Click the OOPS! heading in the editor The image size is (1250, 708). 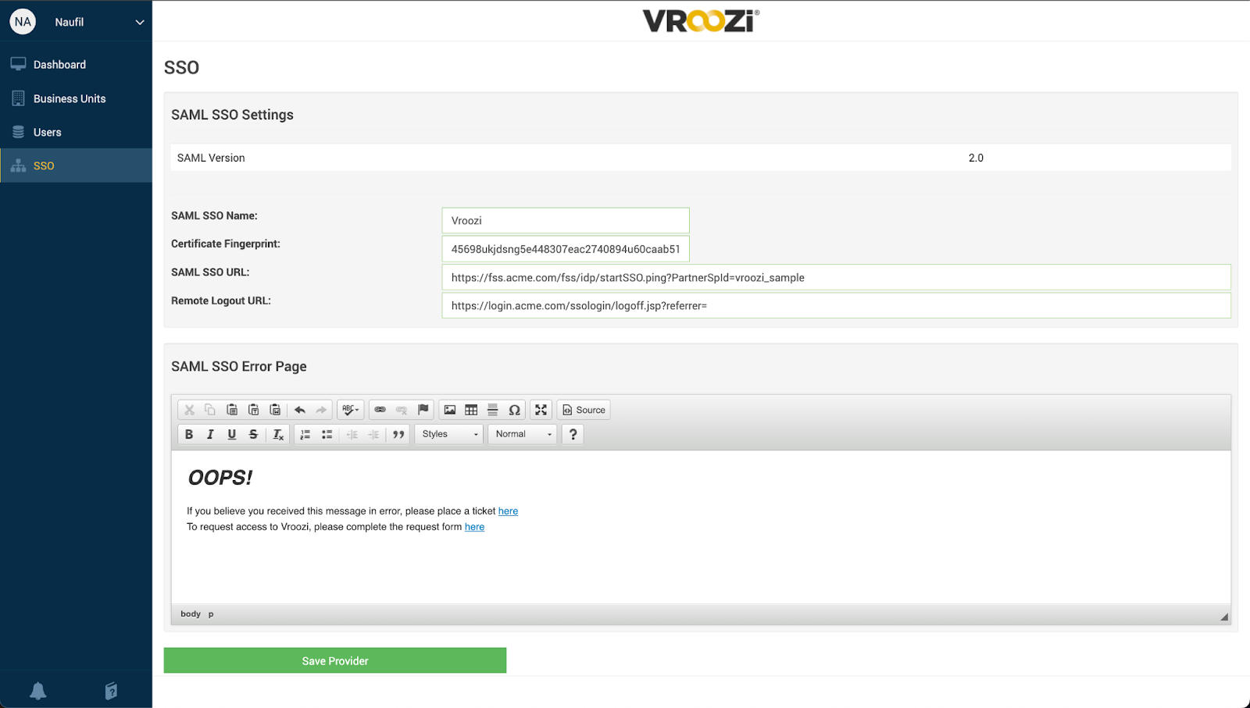[x=220, y=478]
